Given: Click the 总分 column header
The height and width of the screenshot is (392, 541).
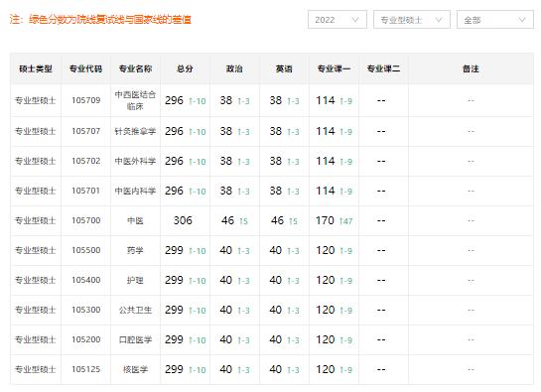Looking at the screenshot, I should (x=185, y=68).
